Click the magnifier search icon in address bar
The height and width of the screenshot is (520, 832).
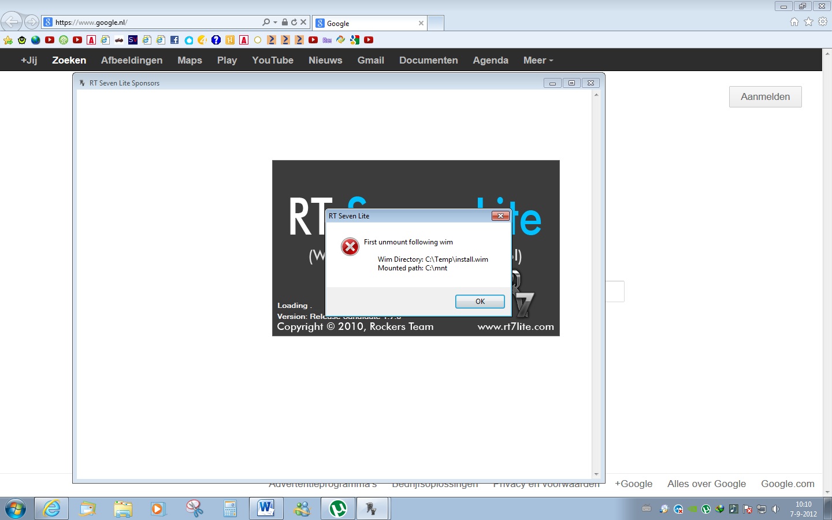(x=266, y=23)
